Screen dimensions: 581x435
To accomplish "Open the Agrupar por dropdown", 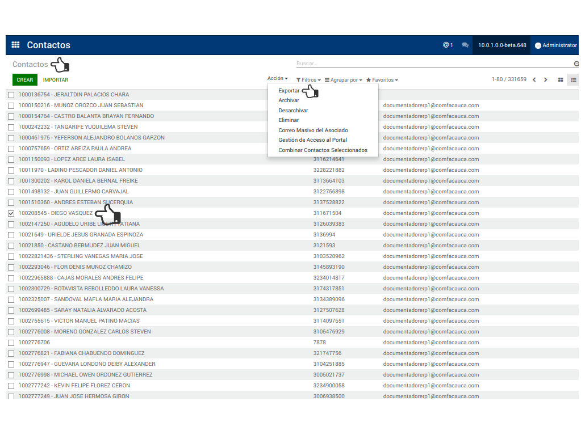I will [x=343, y=80].
